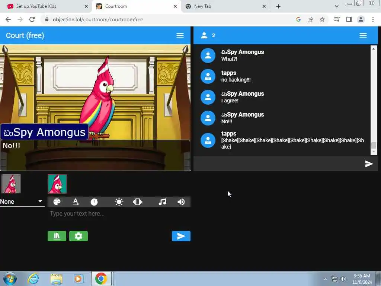Click tapps avatar next to no hacking!!!
This screenshot has height=286, width=381.
pos(208,76)
